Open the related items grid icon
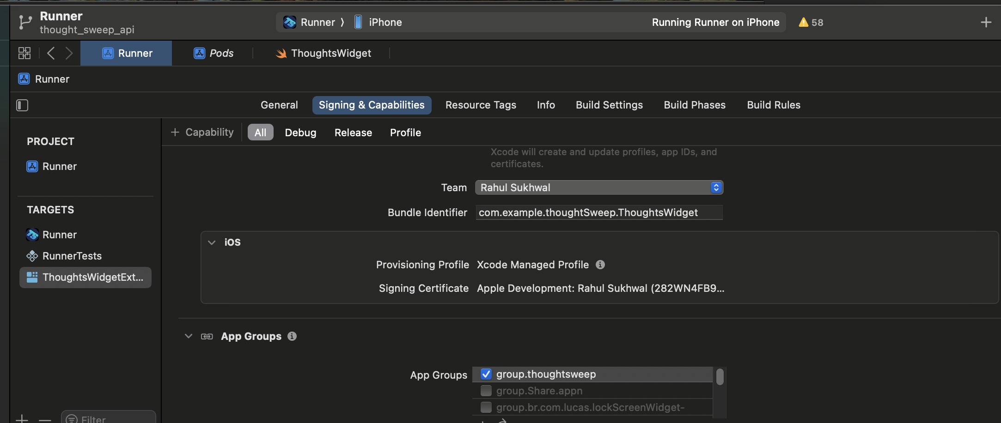The image size is (1001, 423). click(x=24, y=53)
